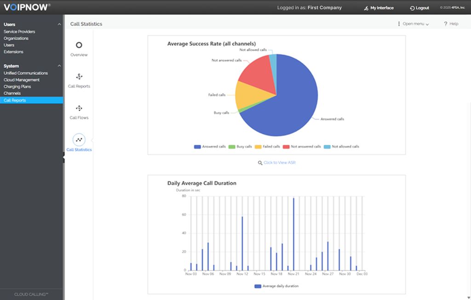This screenshot has width=471, height=300.
Task: Click the First Company logged-in name
Action: click(325, 8)
